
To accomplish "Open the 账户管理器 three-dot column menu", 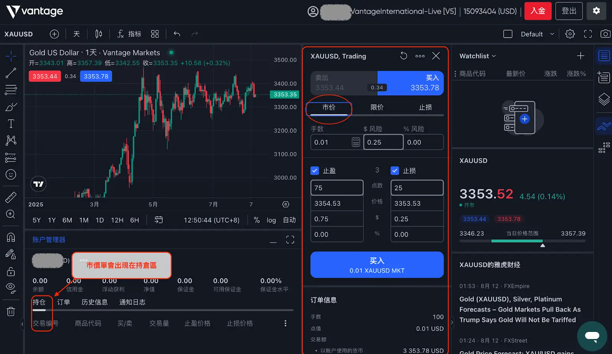I will coord(285,323).
